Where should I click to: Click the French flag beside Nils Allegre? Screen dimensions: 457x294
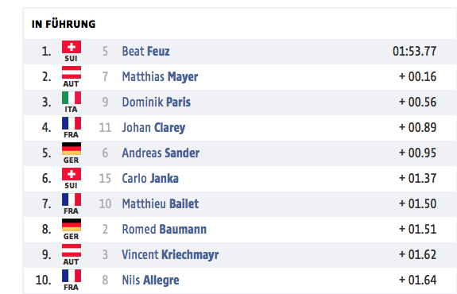pos(72,276)
